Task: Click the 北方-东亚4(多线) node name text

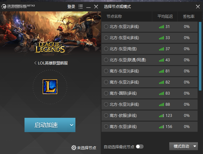Action: pos(124,38)
